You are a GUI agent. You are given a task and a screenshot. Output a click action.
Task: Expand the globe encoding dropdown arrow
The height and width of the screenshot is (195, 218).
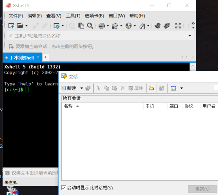pos(135,26)
